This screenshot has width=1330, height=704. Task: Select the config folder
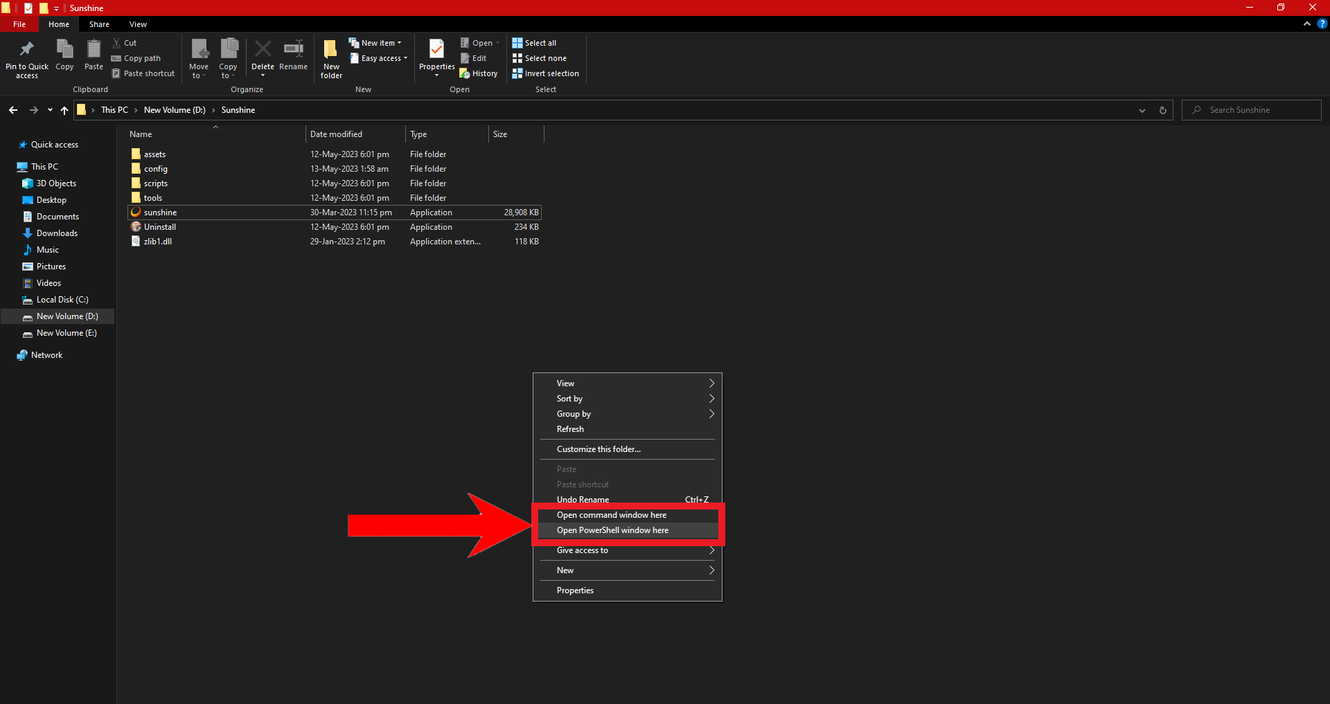[335, 169]
